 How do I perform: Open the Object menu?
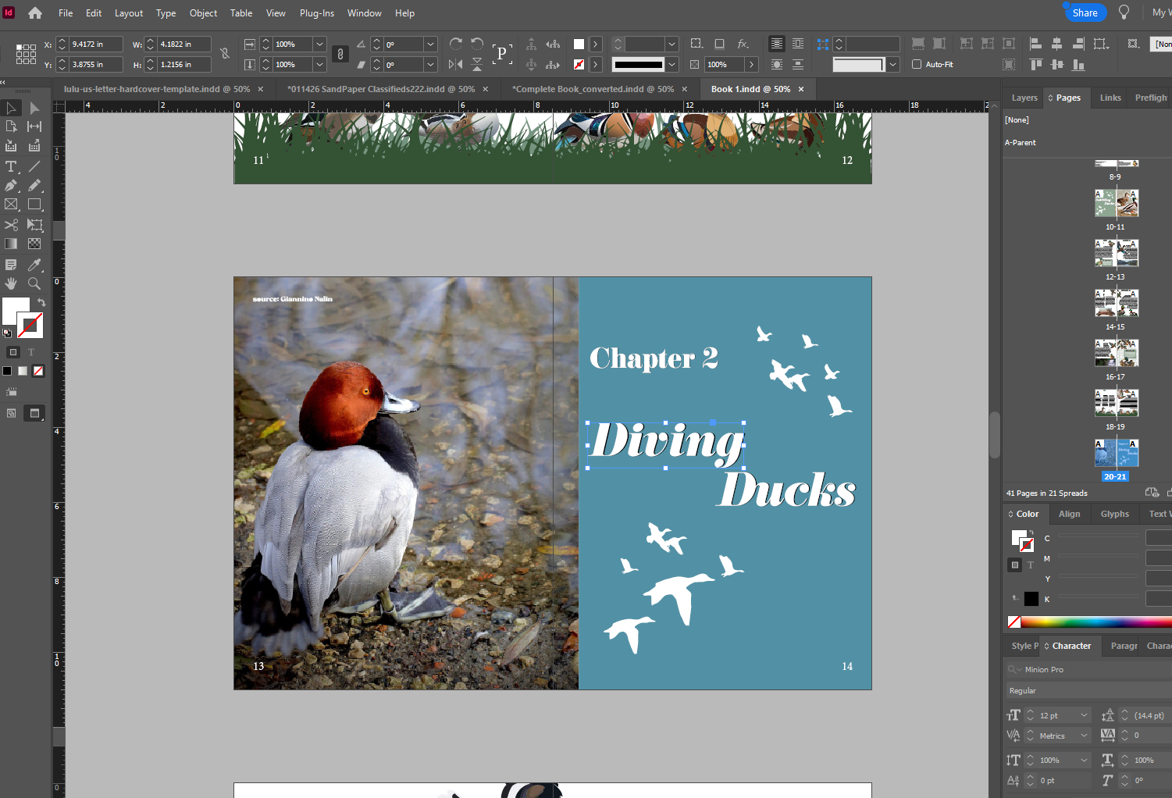203,12
